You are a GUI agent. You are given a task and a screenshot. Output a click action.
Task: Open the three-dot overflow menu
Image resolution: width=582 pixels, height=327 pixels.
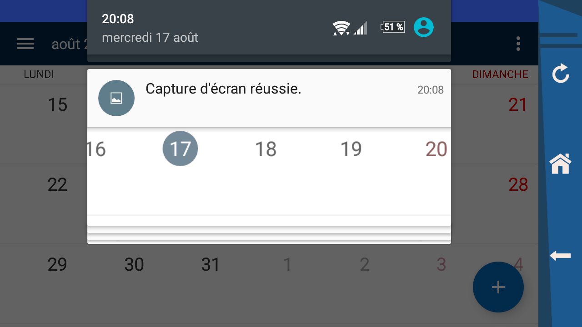[518, 44]
